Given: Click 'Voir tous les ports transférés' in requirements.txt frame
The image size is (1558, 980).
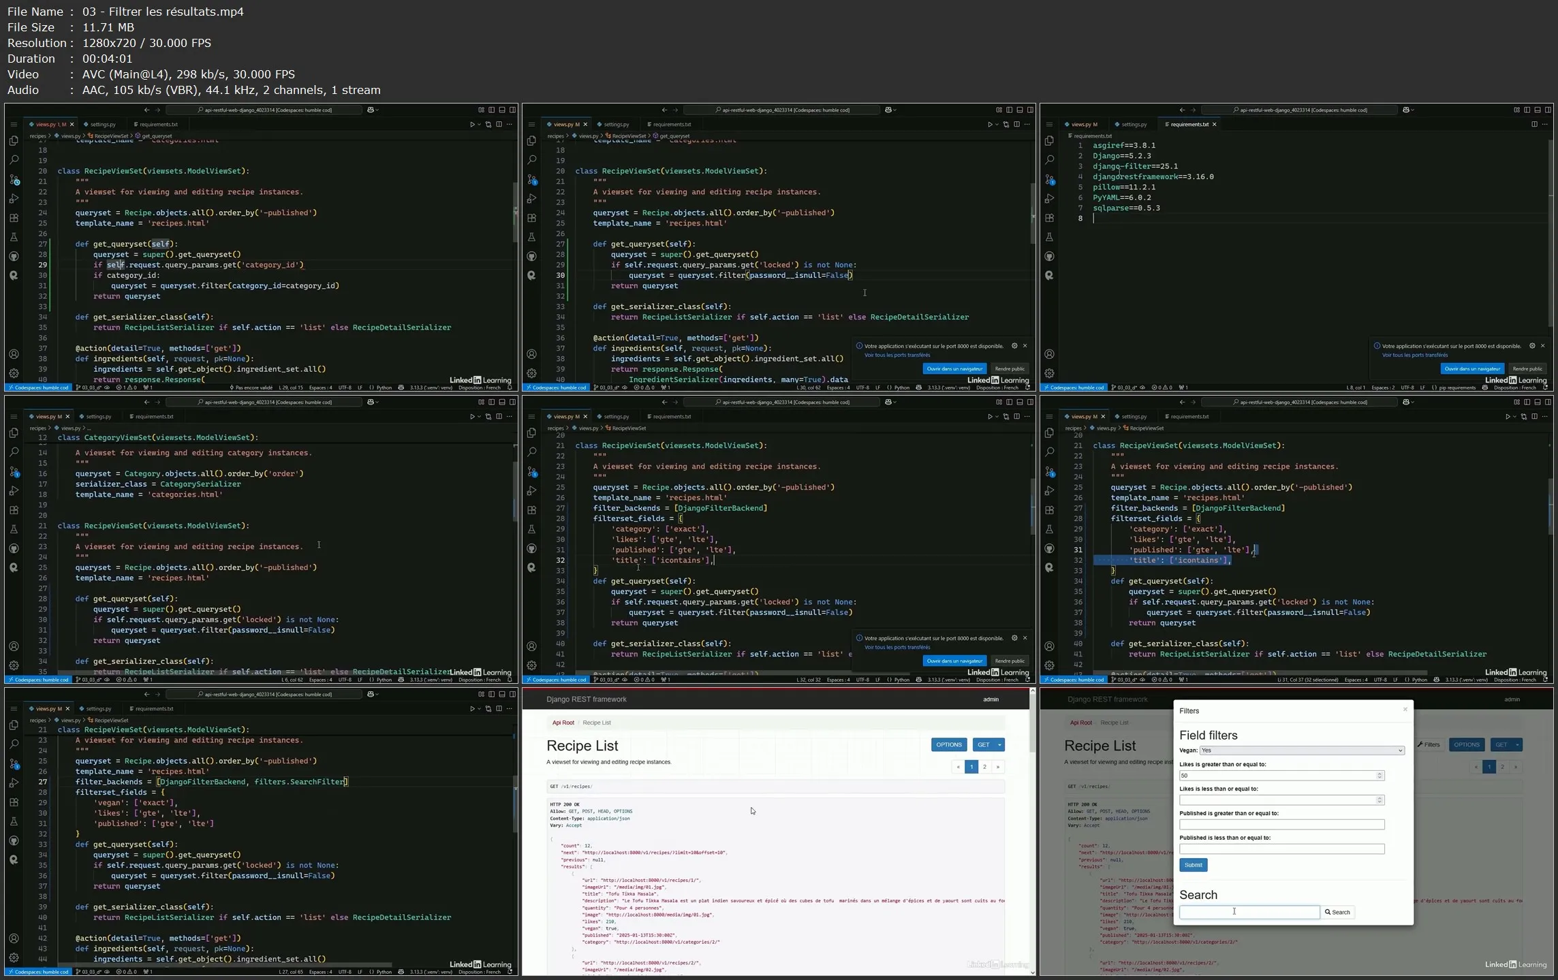Looking at the screenshot, I should pos(1415,355).
